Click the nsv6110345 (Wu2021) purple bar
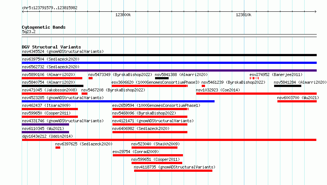The width and height of the screenshot is (327, 185). 46,132
